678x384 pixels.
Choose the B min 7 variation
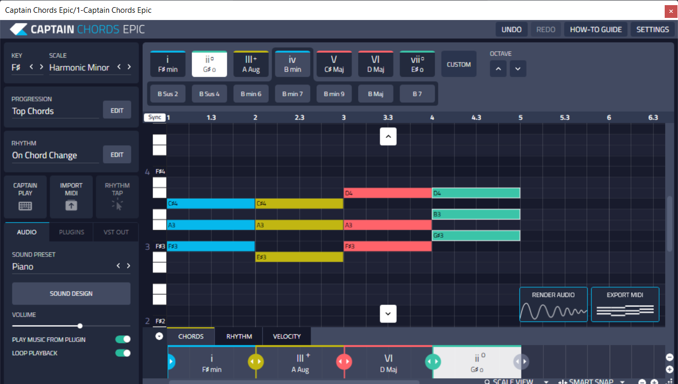coord(292,94)
